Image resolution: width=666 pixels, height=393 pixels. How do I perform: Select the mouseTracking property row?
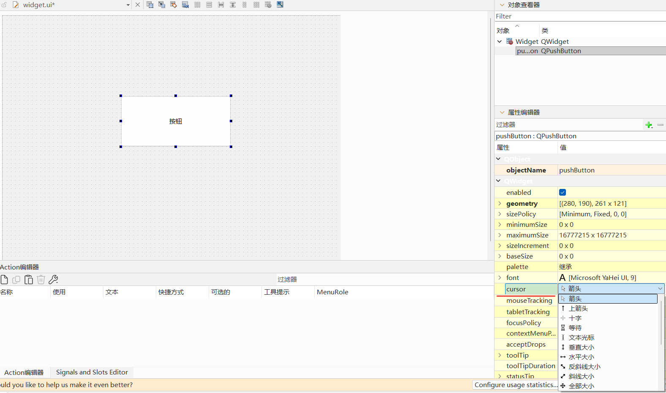point(526,300)
